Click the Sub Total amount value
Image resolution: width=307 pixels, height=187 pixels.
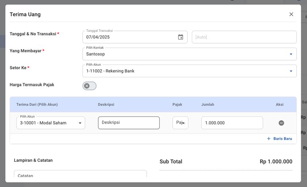[276, 162]
